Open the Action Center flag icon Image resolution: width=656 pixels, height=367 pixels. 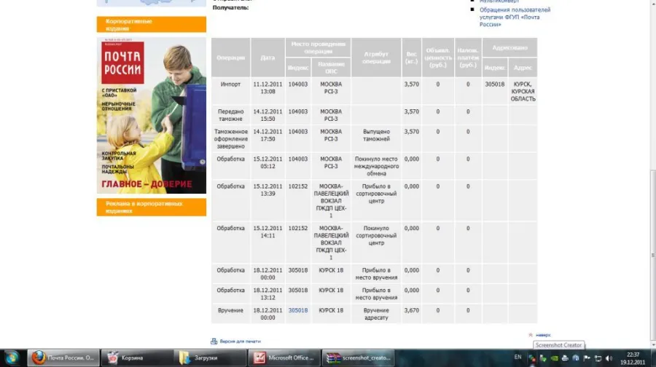coord(587,358)
